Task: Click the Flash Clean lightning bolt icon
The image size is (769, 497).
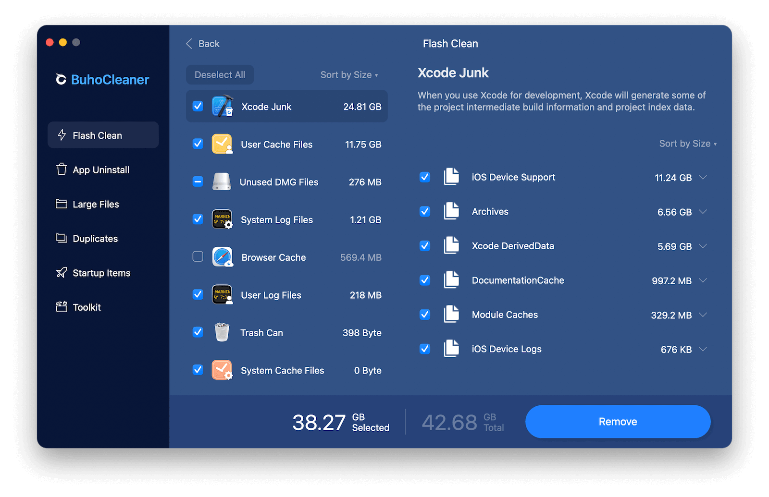Action: (x=62, y=135)
